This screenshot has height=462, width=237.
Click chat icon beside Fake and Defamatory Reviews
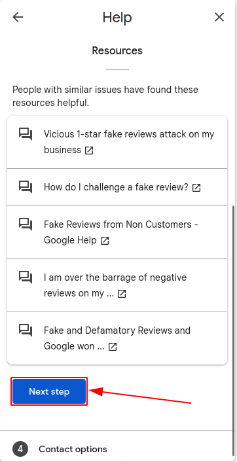click(x=26, y=330)
